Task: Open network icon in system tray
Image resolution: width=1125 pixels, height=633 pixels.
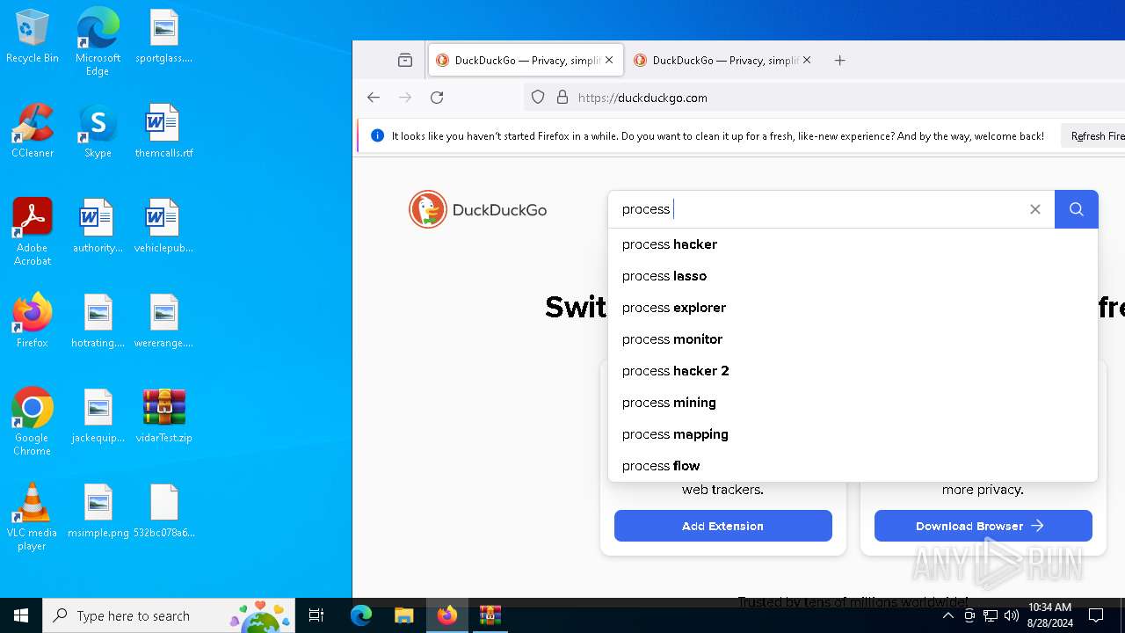Action: pyautogui.click(x=991, y=615)
